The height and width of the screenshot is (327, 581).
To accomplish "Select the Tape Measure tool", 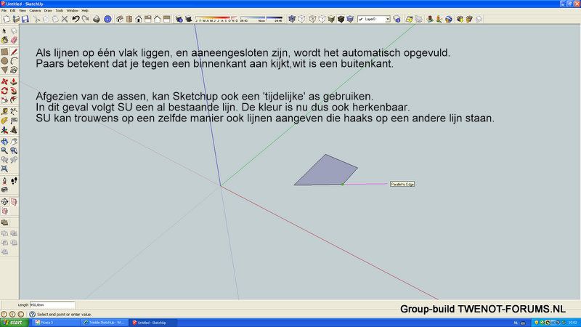I will [x=4, y=111].
